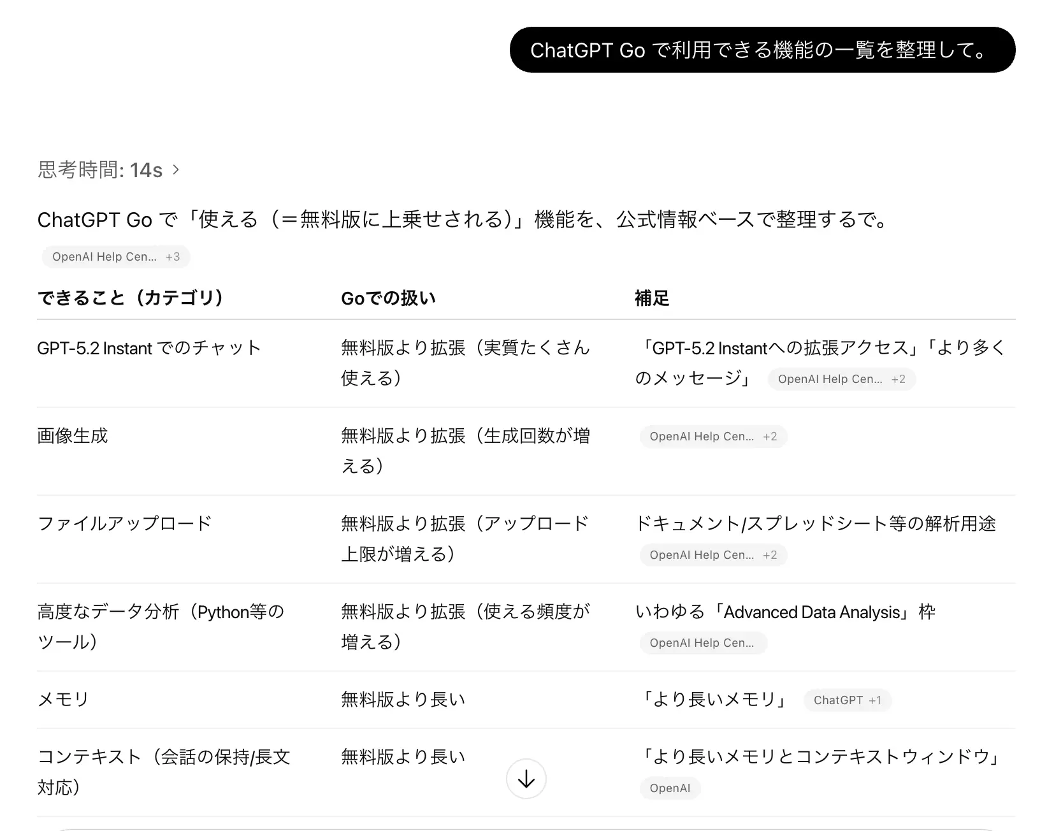Open source chip below Advanced Data Analysis text
This screenshot has width=1040, height=831.
pos(703,643)
